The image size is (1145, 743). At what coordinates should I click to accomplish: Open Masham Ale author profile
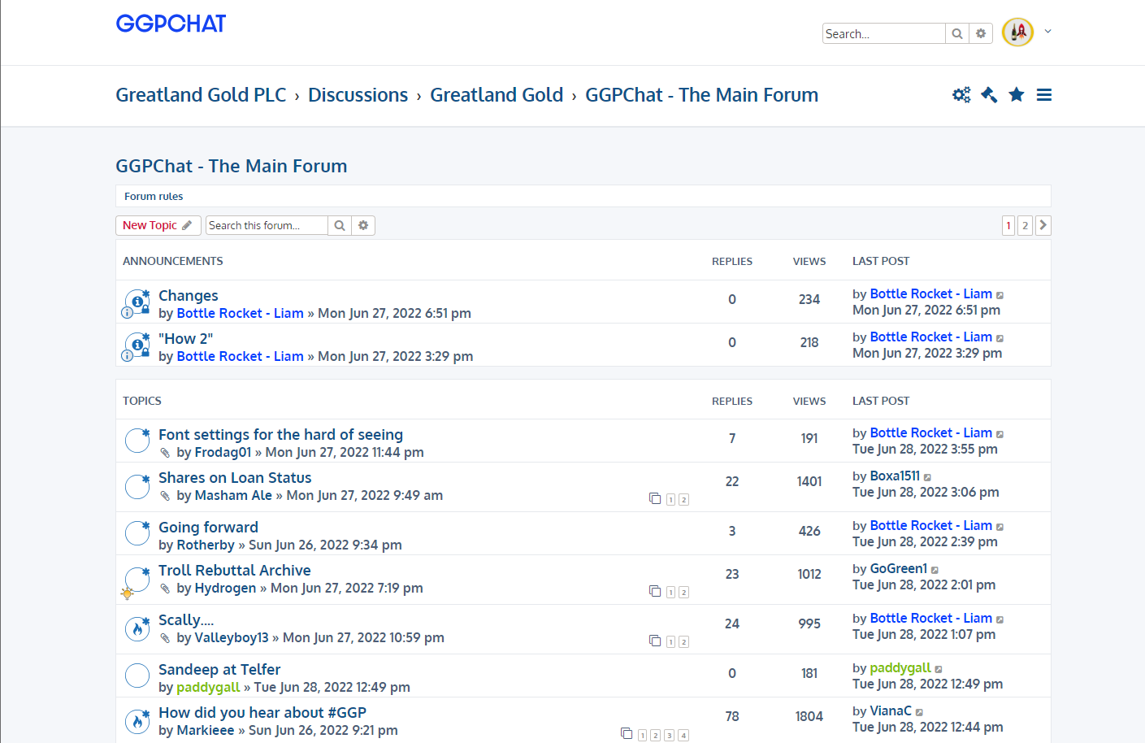233,496
